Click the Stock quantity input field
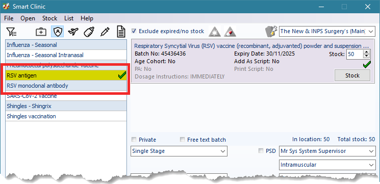Viewport: 380px width, 184px height. [355, 54]
